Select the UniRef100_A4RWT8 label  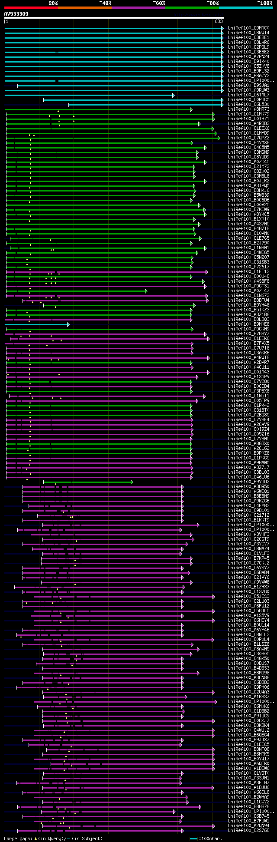click(x=248, y=358)
